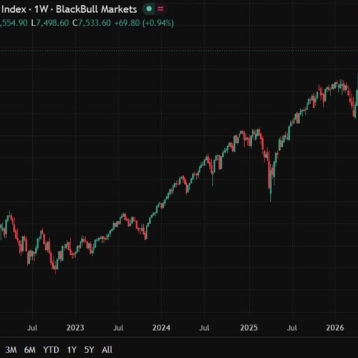358x358 pixels.
Task: Click the 2026 label on time axis
Action: click(x=335, y=328)
